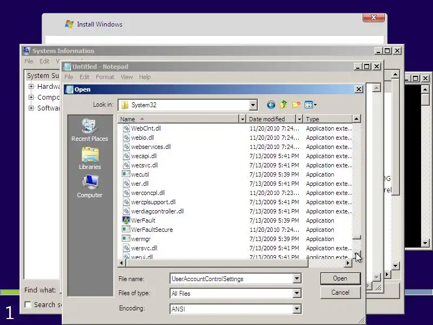
Task: Sort files by Type column header
Action: coord(327,119)
